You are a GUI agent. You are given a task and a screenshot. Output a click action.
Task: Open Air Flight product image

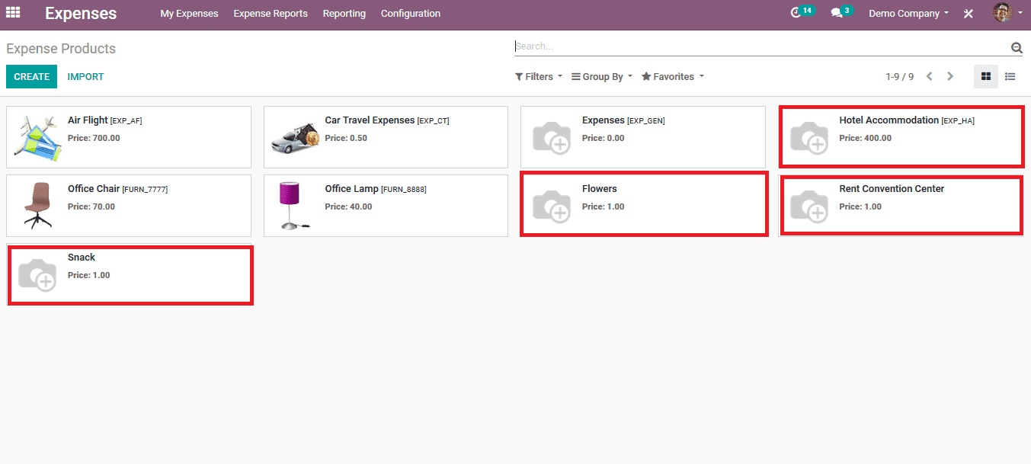[x=37, y=137]
